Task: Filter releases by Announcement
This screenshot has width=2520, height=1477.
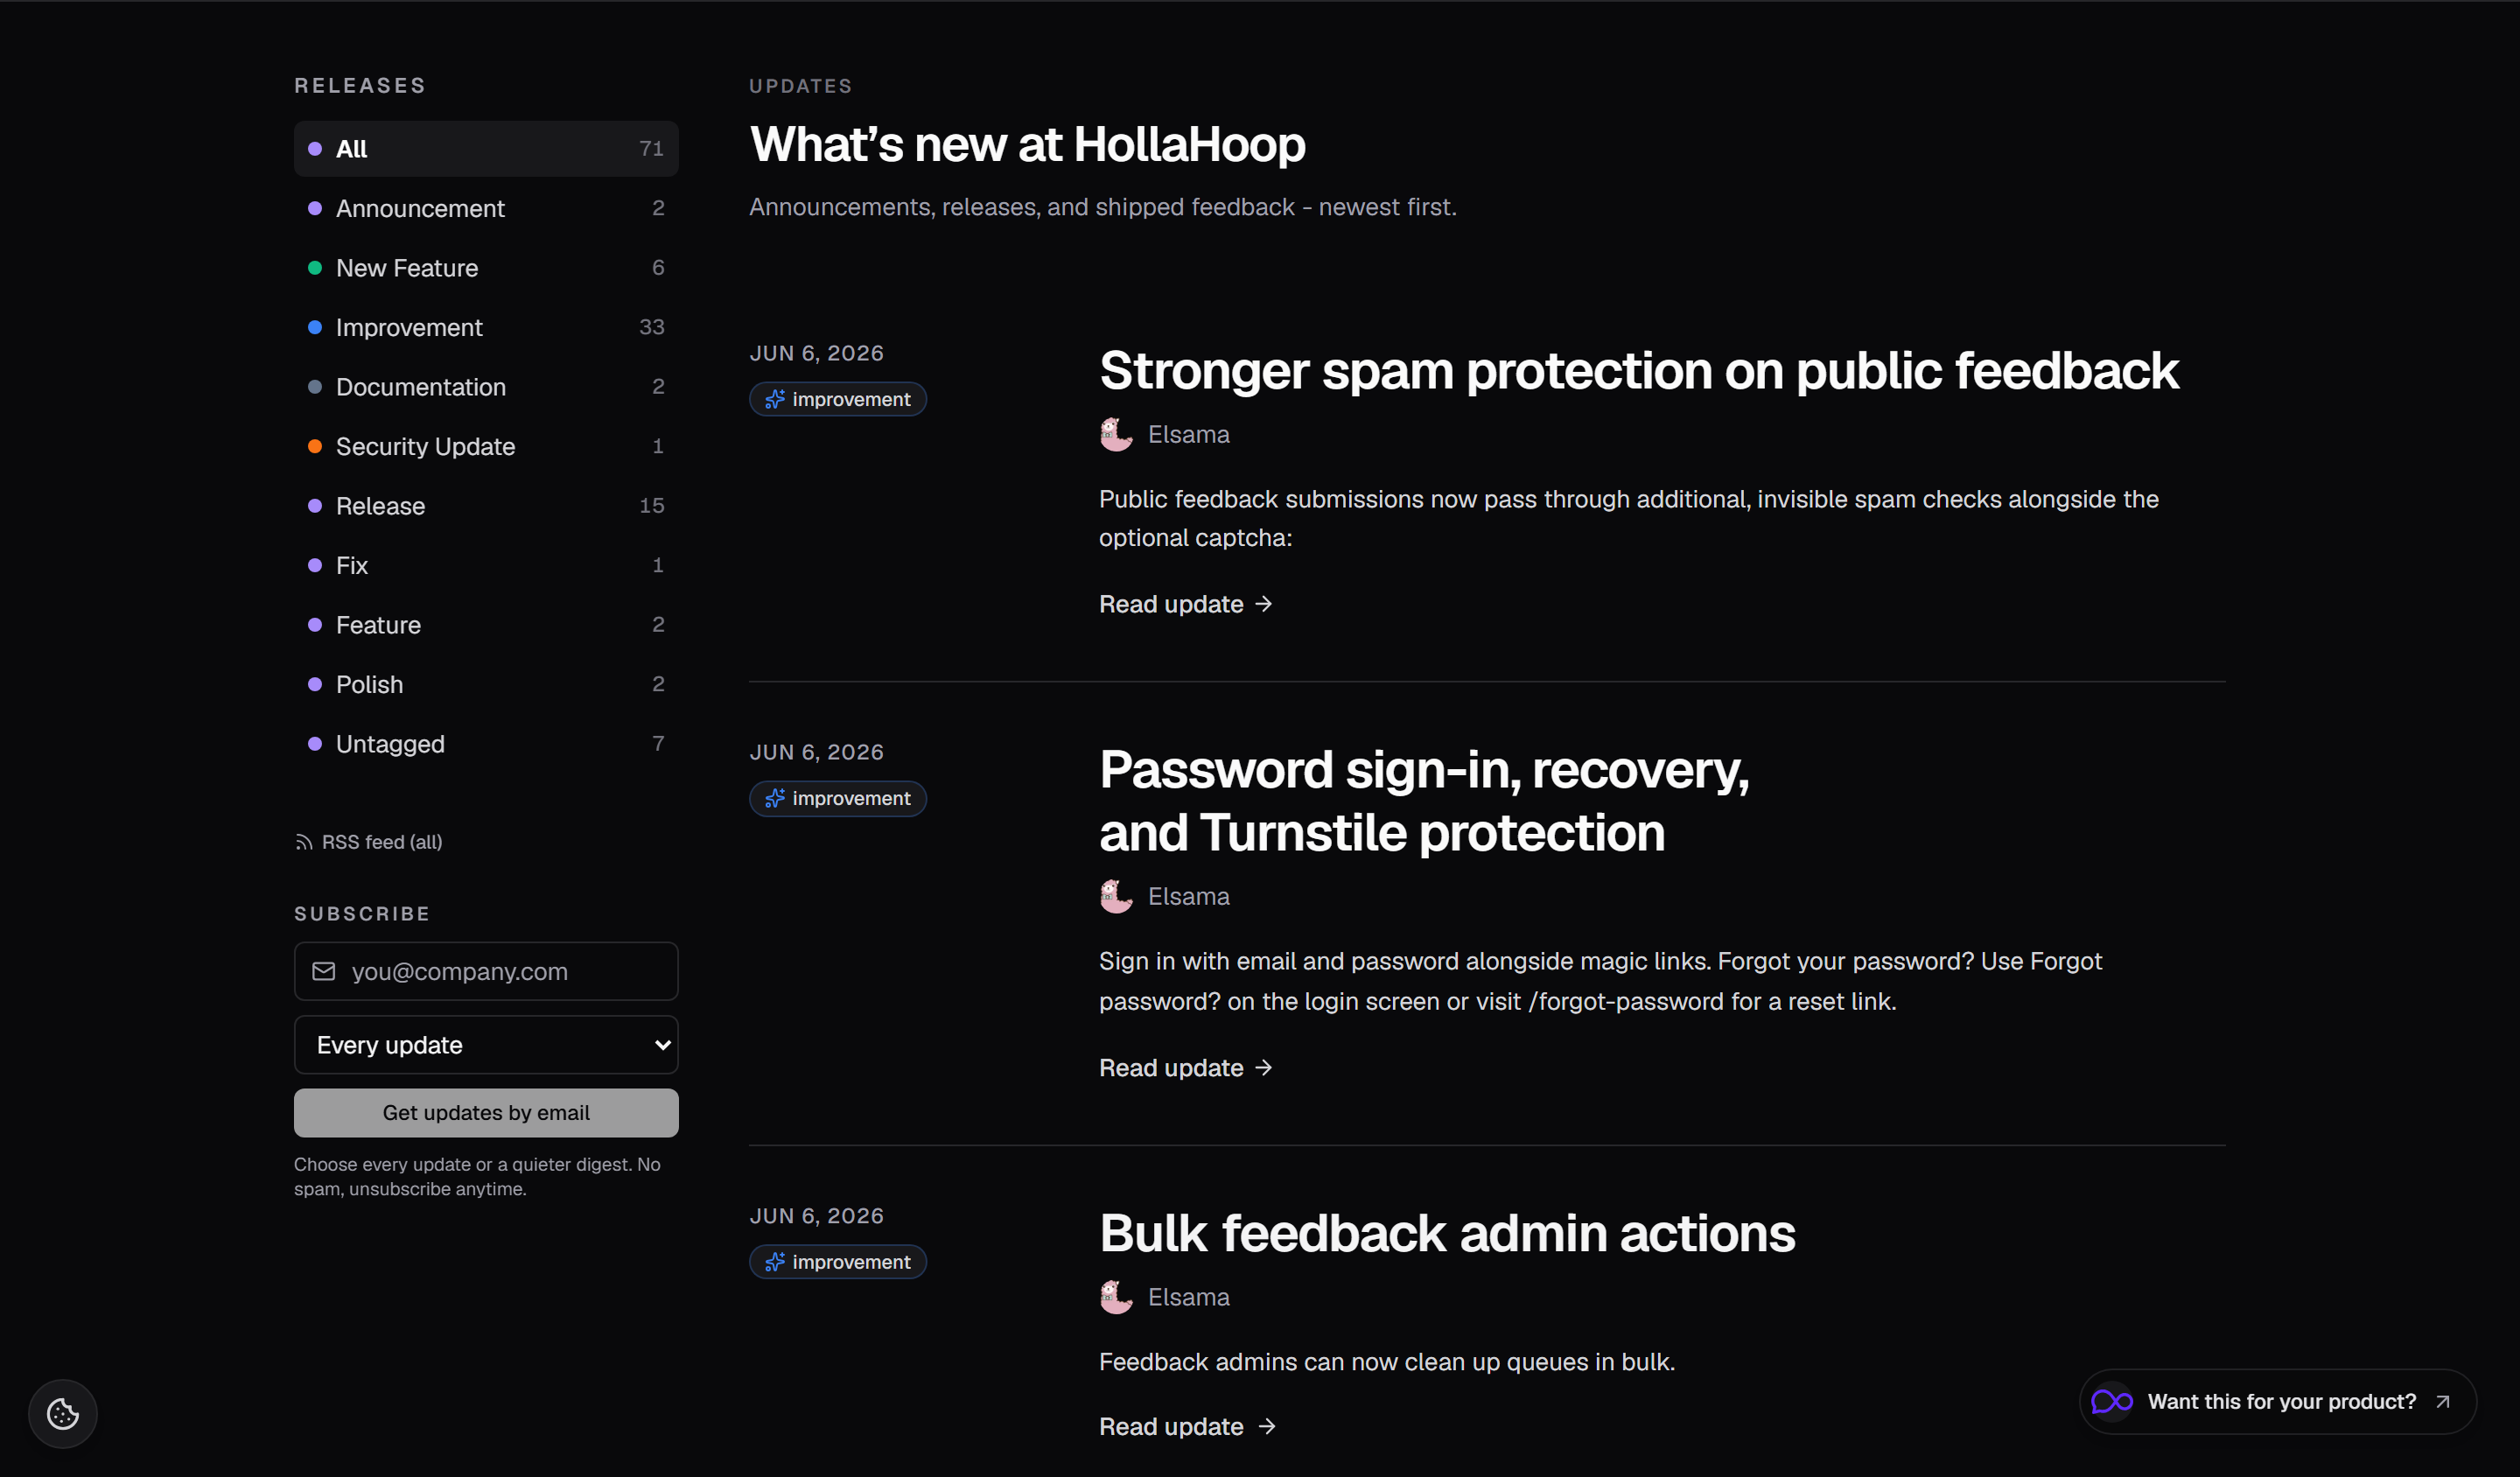Action: coord(486,208)
